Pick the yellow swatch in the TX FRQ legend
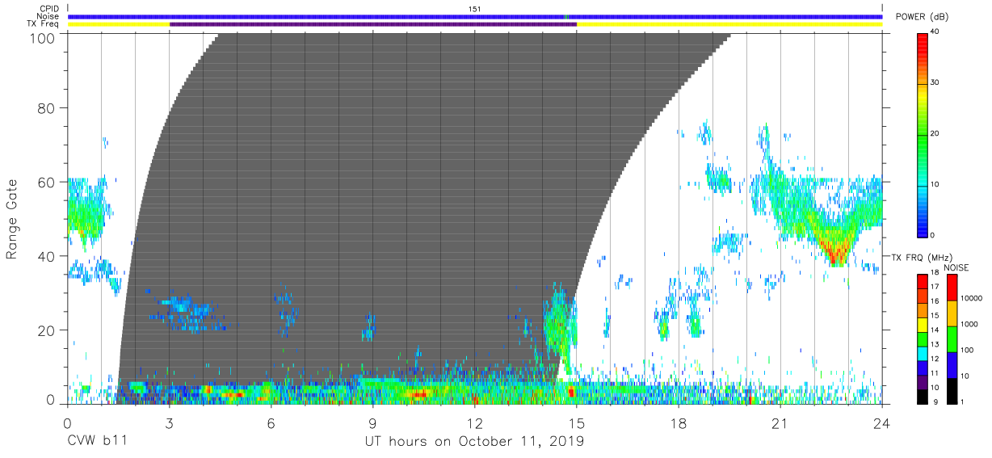This screenshot has width=992, height=458. pos(924,323)
